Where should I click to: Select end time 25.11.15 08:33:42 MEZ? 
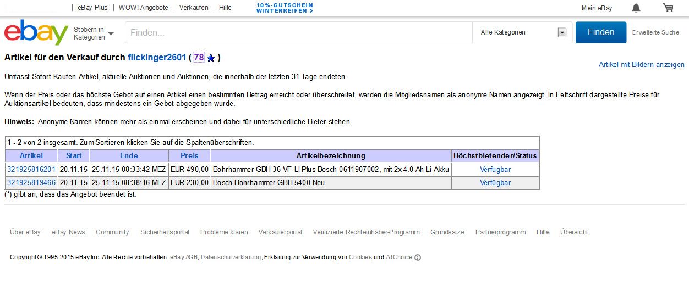pos(129,169)
